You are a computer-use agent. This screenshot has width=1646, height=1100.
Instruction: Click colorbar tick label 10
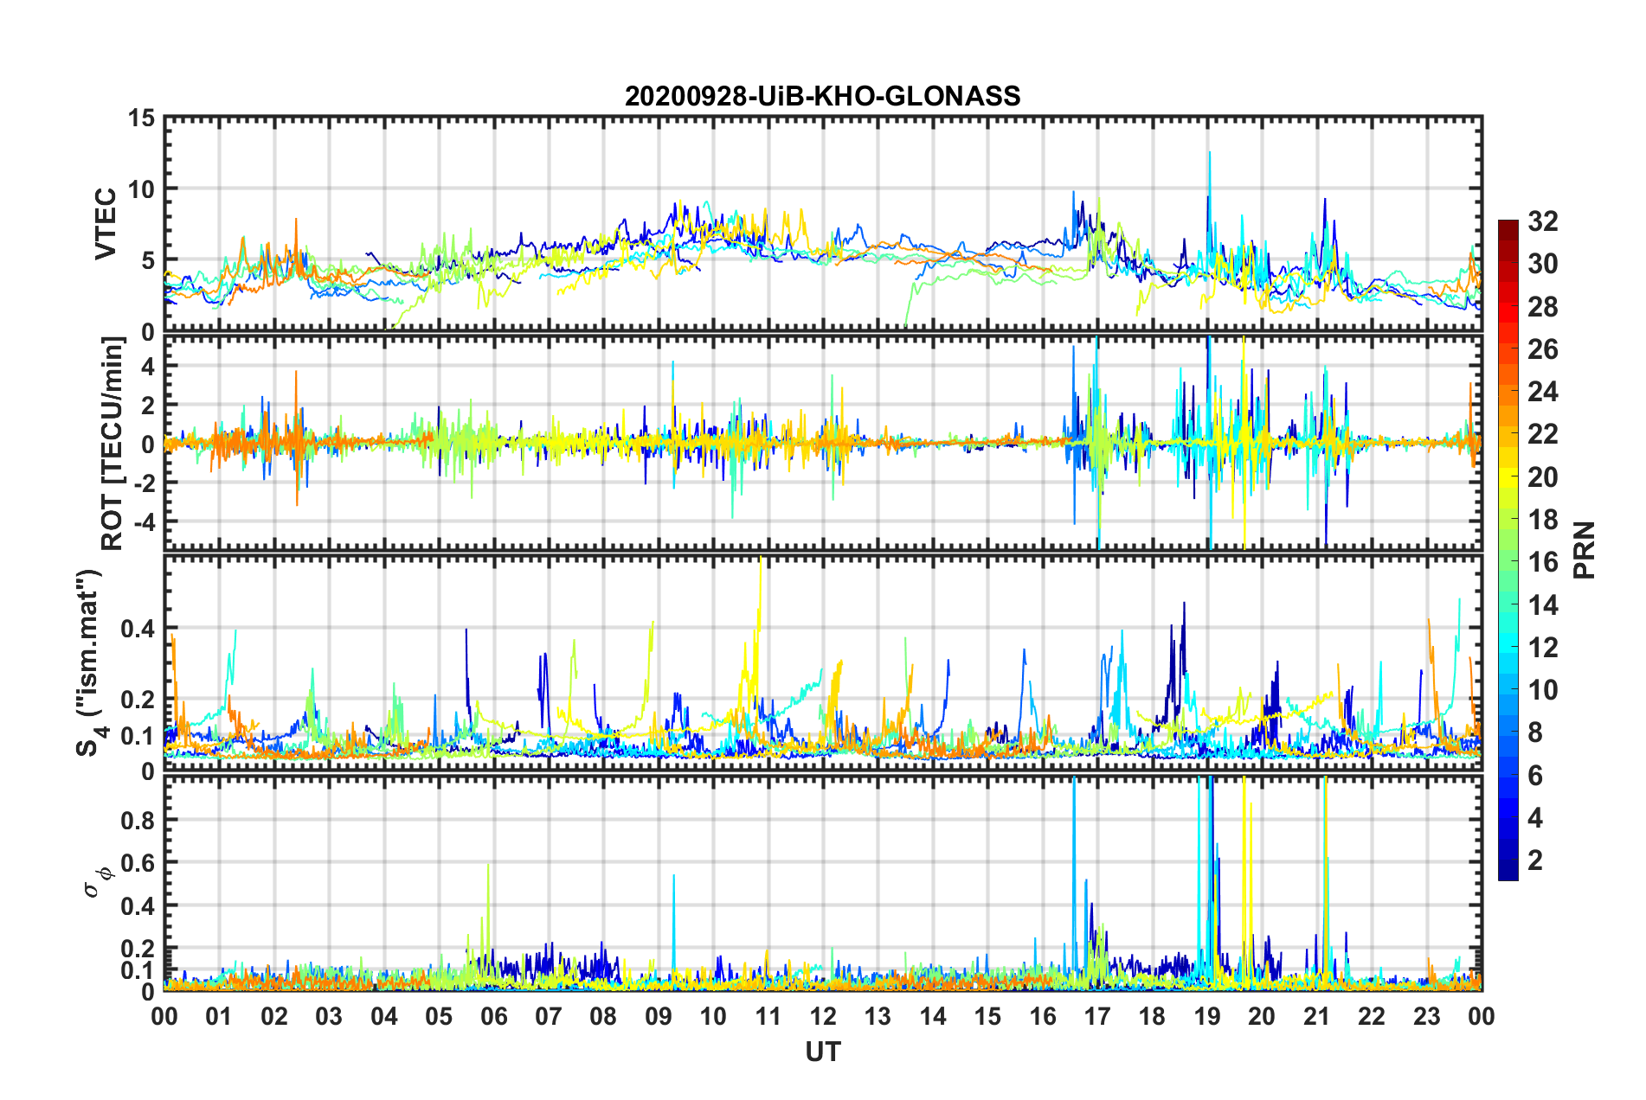(x=1542, y=690)
